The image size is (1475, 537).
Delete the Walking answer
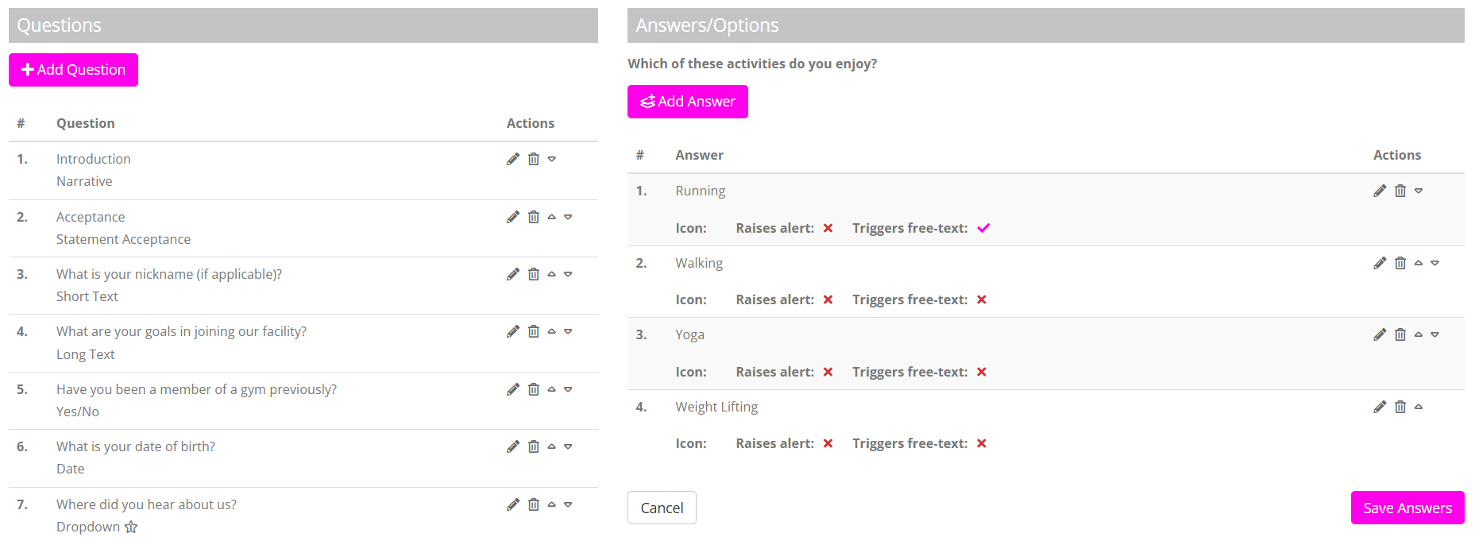point(1400,263)
